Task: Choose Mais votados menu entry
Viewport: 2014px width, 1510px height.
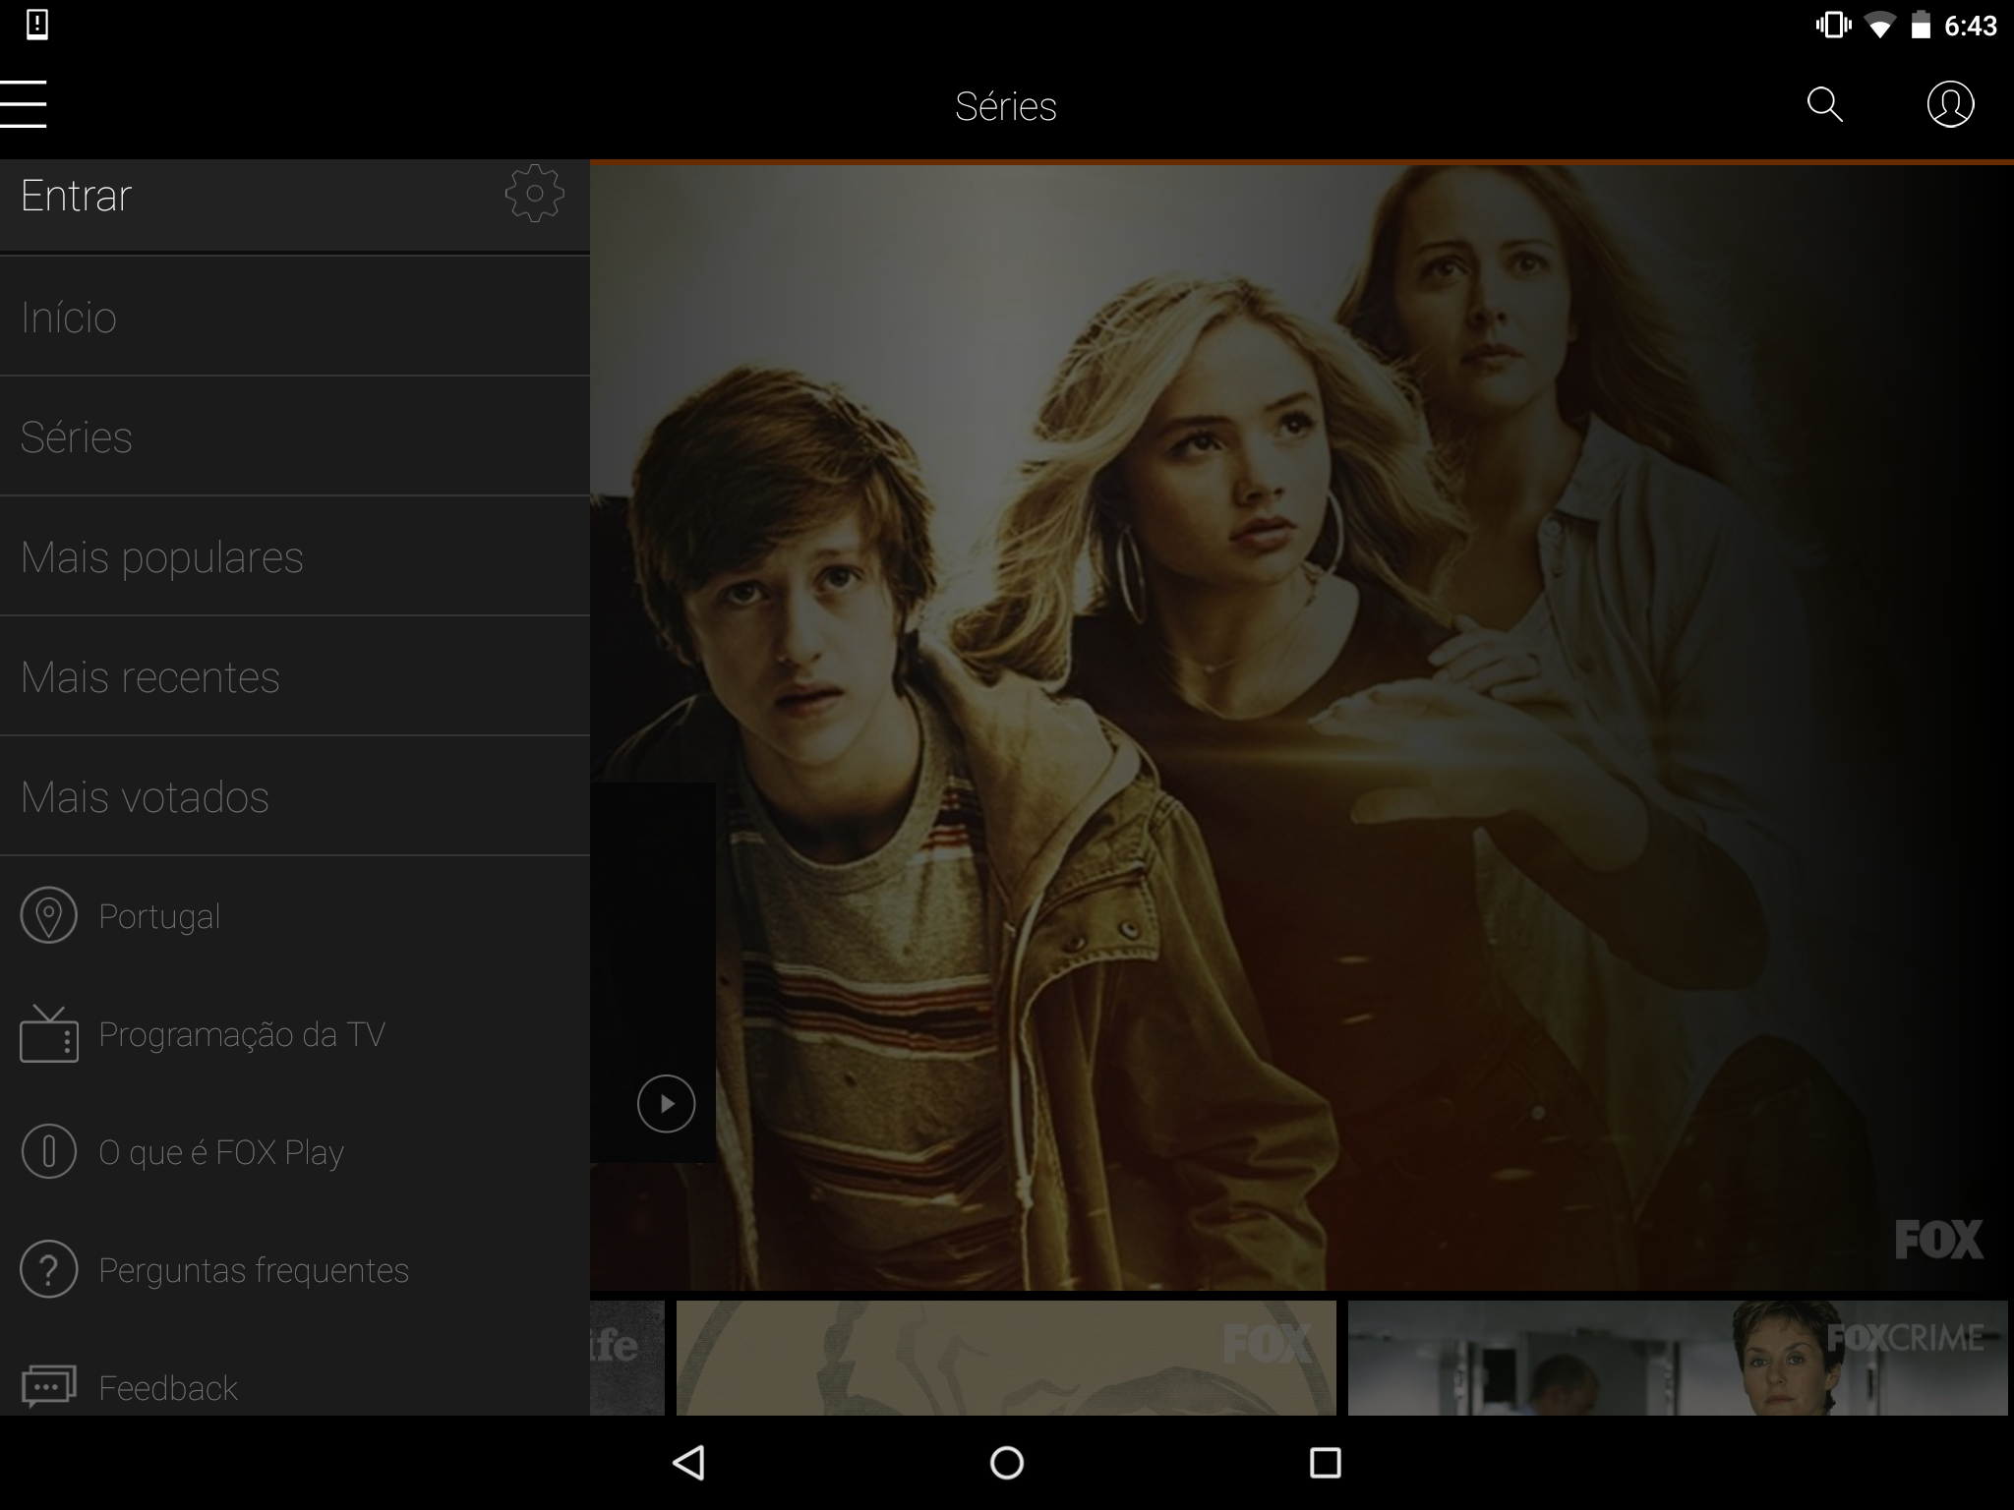Action: pyautogui.click(x=145, y=797)
